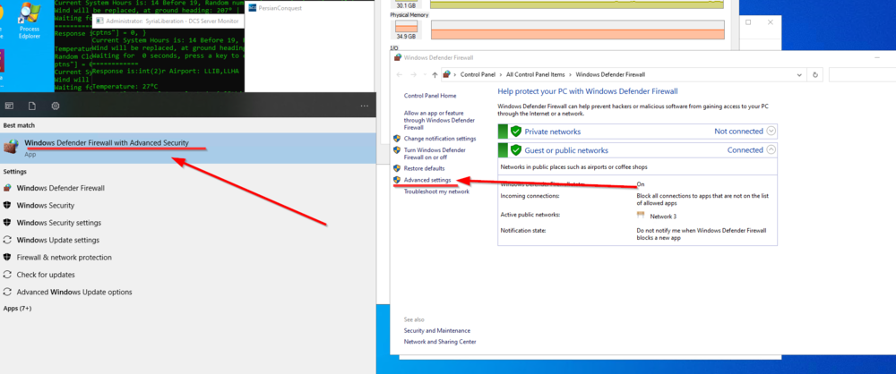Select the Documents filter icon in search
The width and height of the screenshot is (896, 374).
click(x=32, y=106)
